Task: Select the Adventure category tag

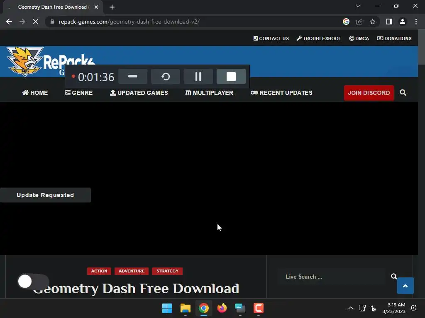Action: pos(132,271)
